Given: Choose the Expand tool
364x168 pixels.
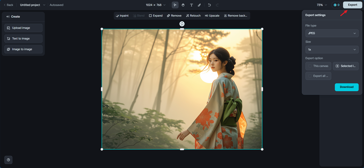Looking at the screenshot, I should pyautogui.click(x=156, y=16).
